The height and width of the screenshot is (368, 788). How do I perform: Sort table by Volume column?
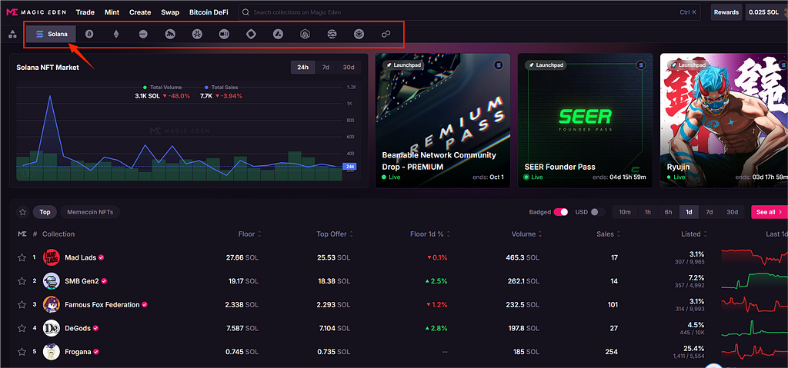tap(523, 234)
